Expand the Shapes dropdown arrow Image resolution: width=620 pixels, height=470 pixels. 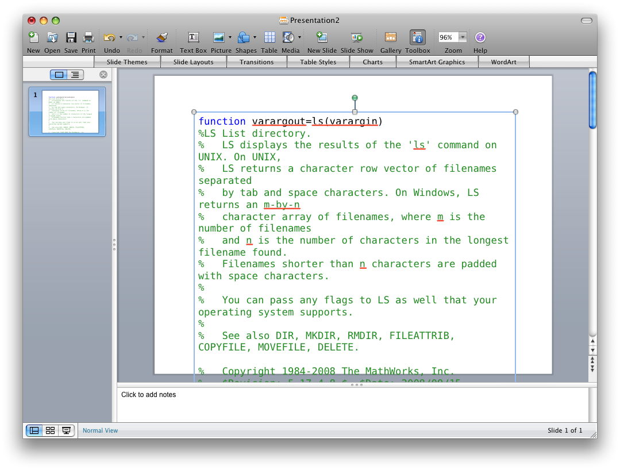(255, 38)
